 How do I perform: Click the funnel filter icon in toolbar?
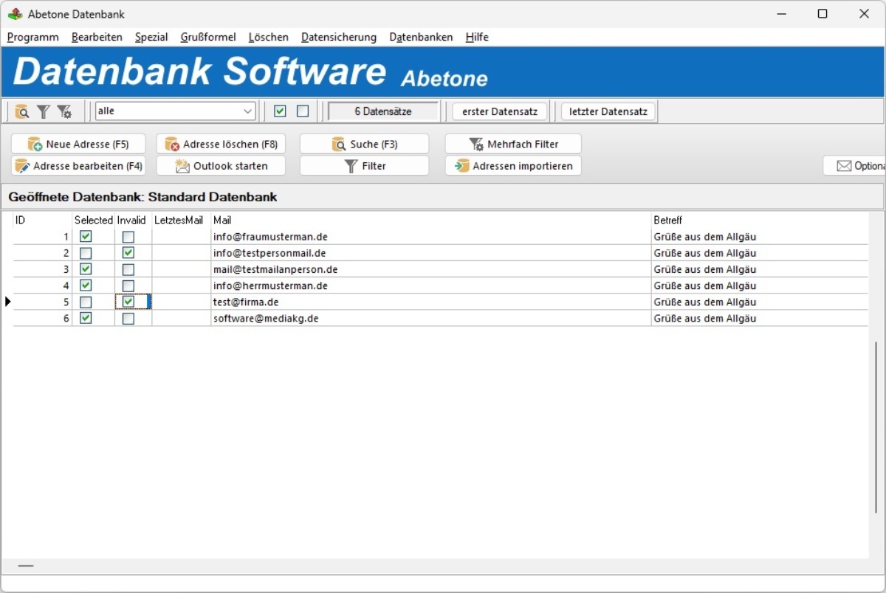44,111
